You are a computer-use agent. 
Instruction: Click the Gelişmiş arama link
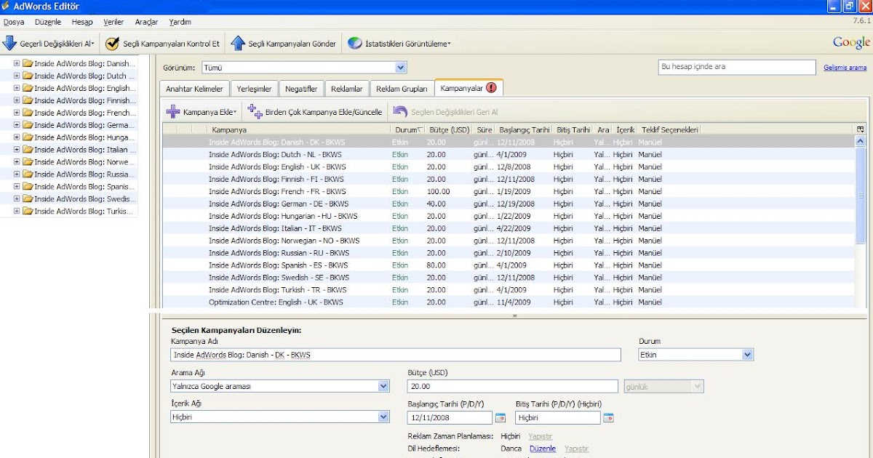point(845,68)
